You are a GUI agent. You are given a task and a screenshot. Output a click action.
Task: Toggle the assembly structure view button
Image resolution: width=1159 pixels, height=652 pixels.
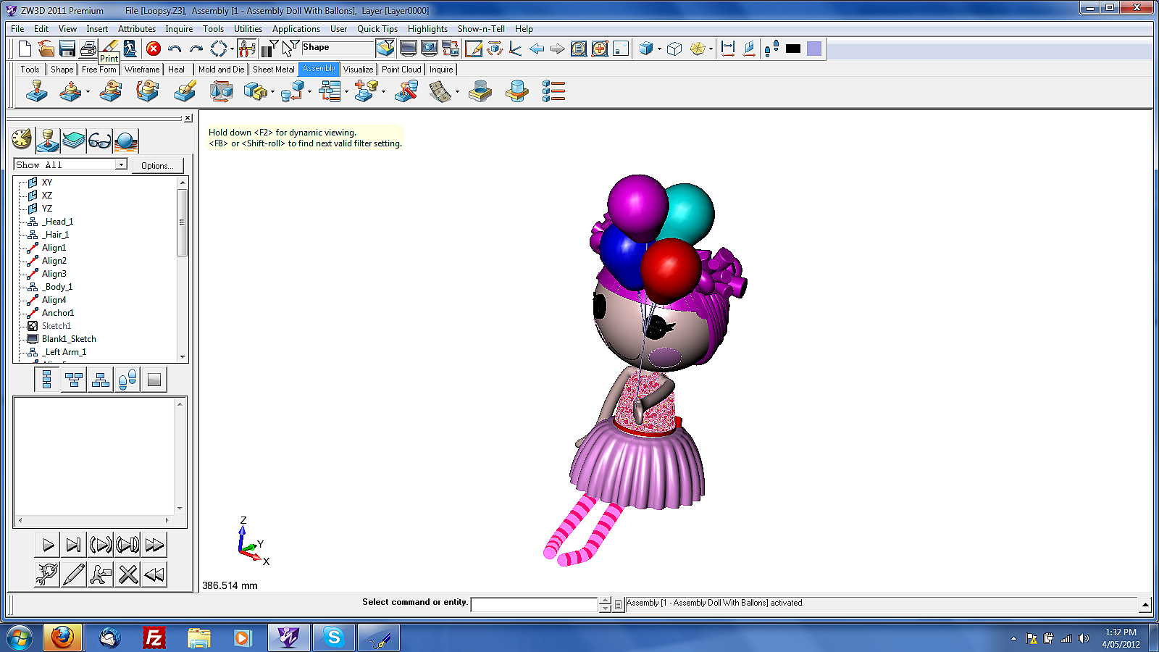(101, 380)
